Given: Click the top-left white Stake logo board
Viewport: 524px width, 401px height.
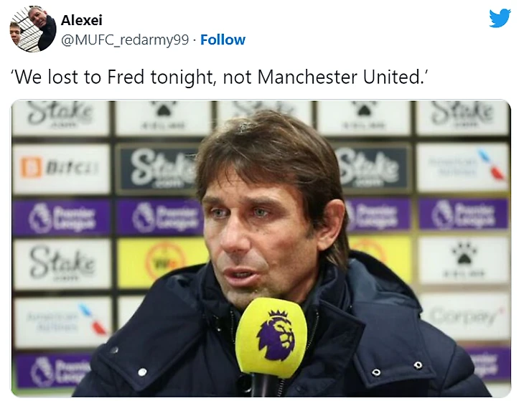Looking at the screenshot, I should (61, 115).
